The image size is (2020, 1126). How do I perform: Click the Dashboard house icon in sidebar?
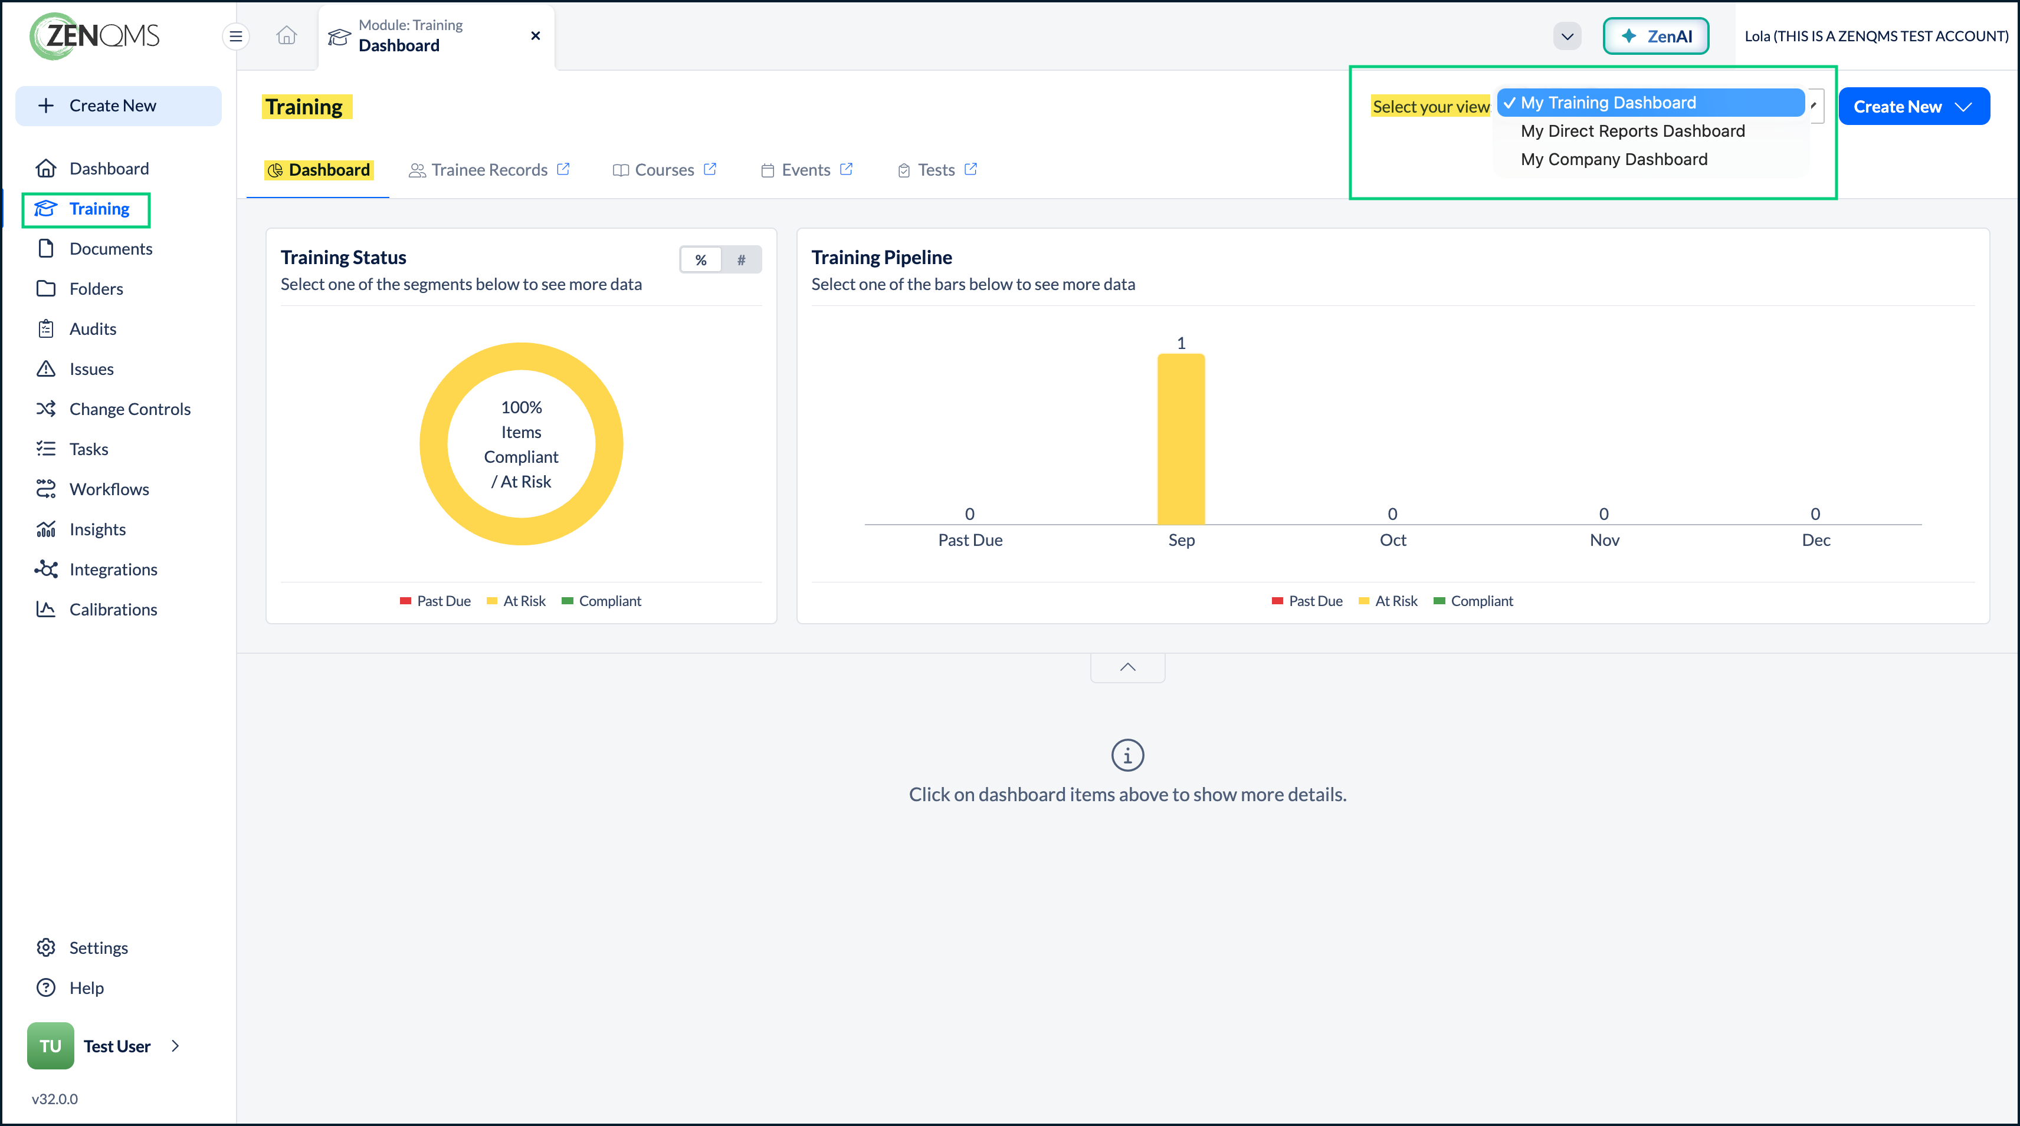(x=46, y=169)
